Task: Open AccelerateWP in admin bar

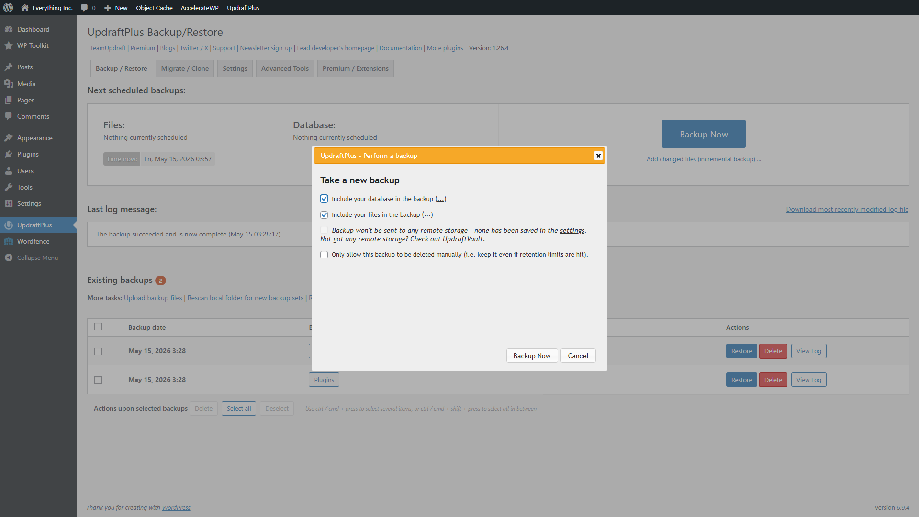Action: pyautogui.click(x=200, y=8)
